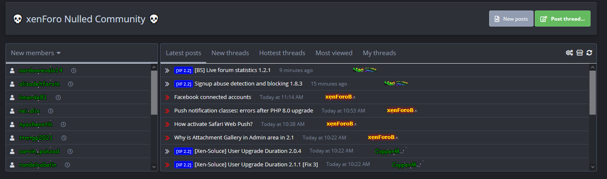Click the store icon in statistics header
The height and width of the screenshot is (179, 607).
pyautogui.click(x=580, y=53)
